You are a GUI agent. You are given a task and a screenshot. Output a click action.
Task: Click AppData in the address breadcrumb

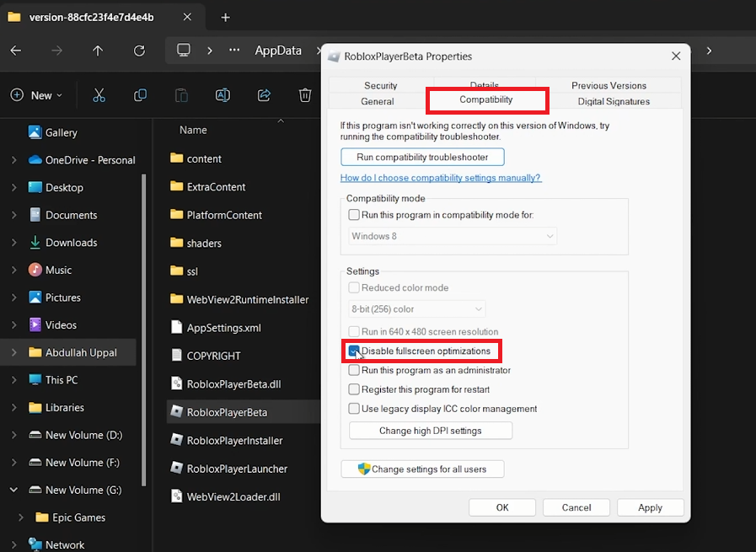point(278,51)
